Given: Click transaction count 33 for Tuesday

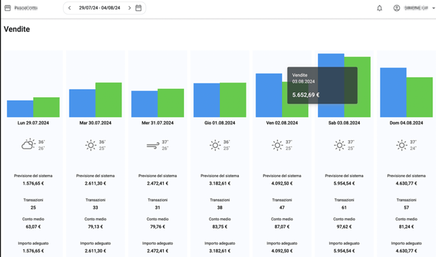Looking at the screenshot, I should [95, 208].
